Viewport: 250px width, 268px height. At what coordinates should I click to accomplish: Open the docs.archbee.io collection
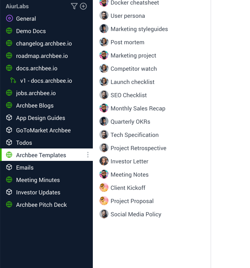pyautogui.click(x=37, y=68)
